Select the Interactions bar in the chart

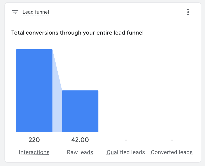pyautogui.click(x=34, y=91)
